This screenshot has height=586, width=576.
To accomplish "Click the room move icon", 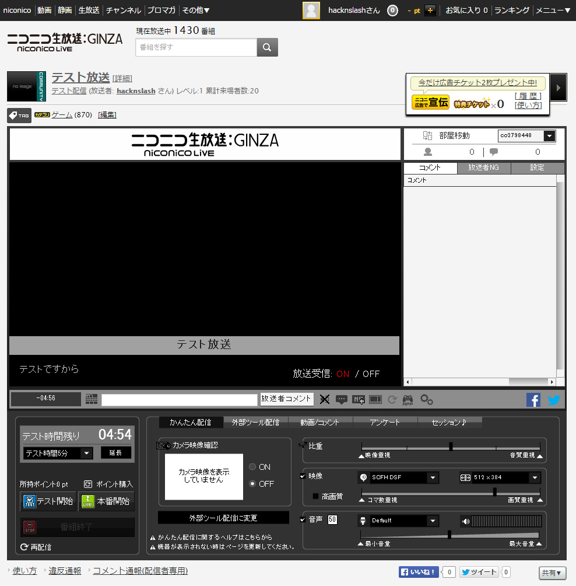I will pos(427,135).
